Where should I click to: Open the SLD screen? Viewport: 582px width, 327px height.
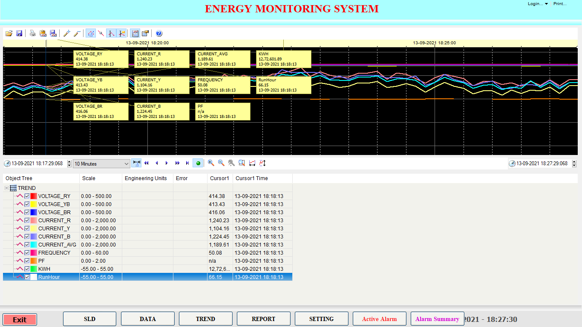(89, 319)
